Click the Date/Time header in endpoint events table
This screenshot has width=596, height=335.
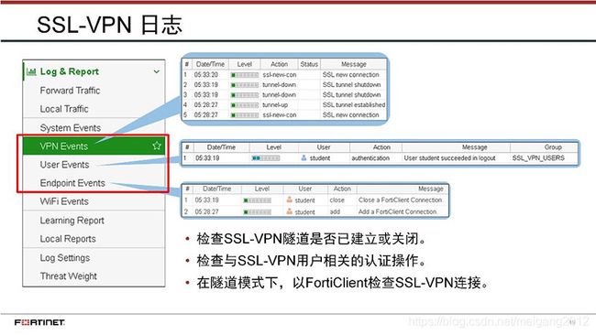tap(216, 189)
